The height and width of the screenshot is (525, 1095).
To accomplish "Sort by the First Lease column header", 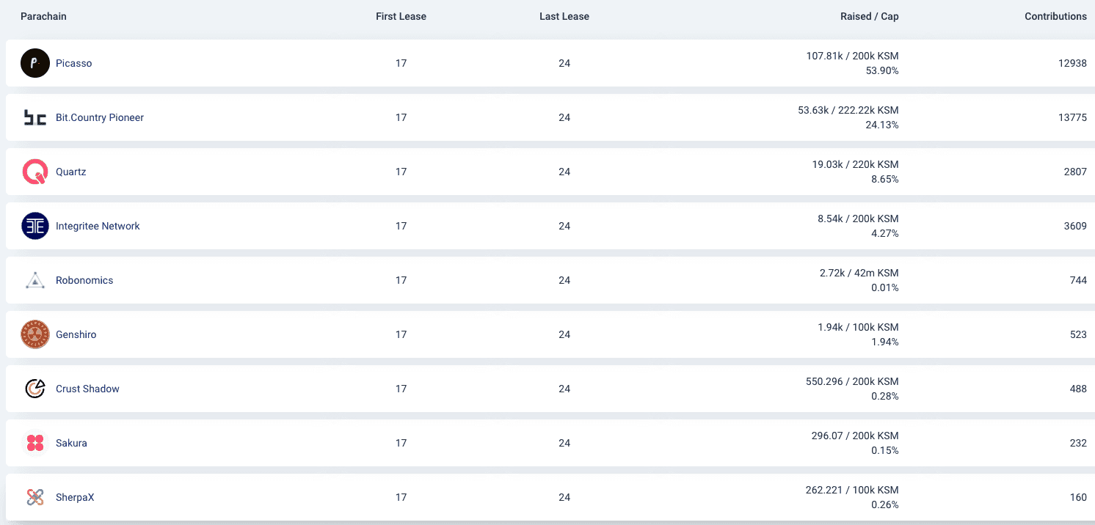I will click(x=401, y=16).
